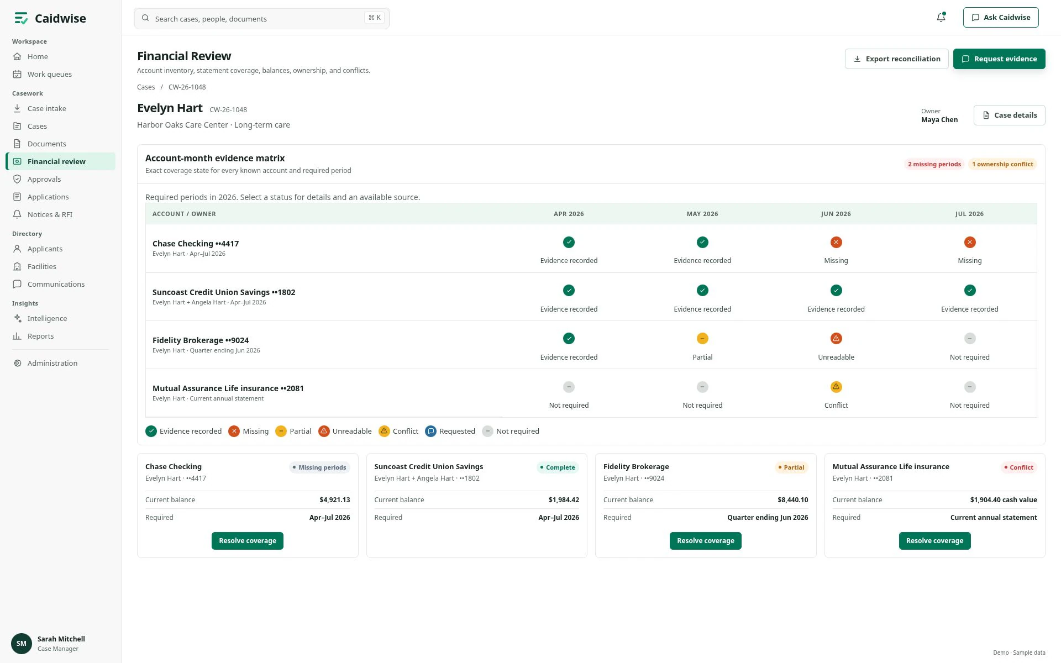Select Fidelity Brokerage June unreadable status icon
Image resolution: width=1061 pixels, height=663 pixels.
(836, 338)
